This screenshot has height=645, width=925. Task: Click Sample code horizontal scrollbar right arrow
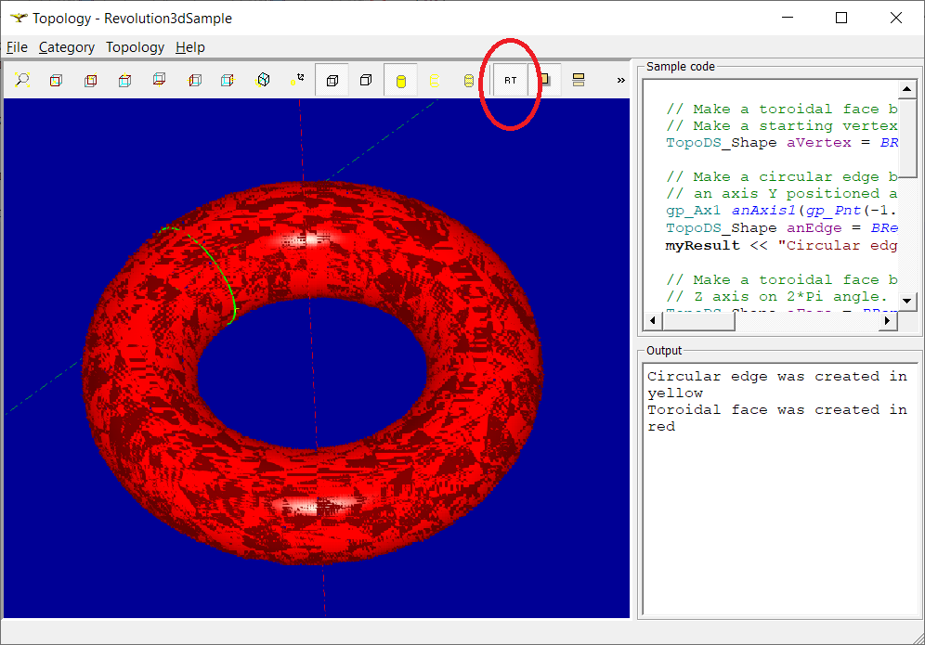888,320
